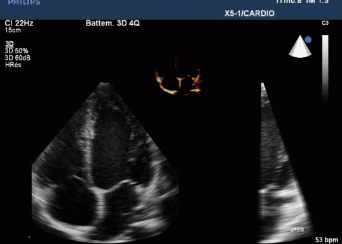The height and width of the screenshot is (244, 342).
Task: Click the apex of four-chamber view sector
Action: pyautogui.click(x=106, y=83)
